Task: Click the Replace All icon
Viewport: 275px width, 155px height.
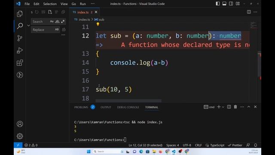Action: pyautogui.click(x=64, y=30)
